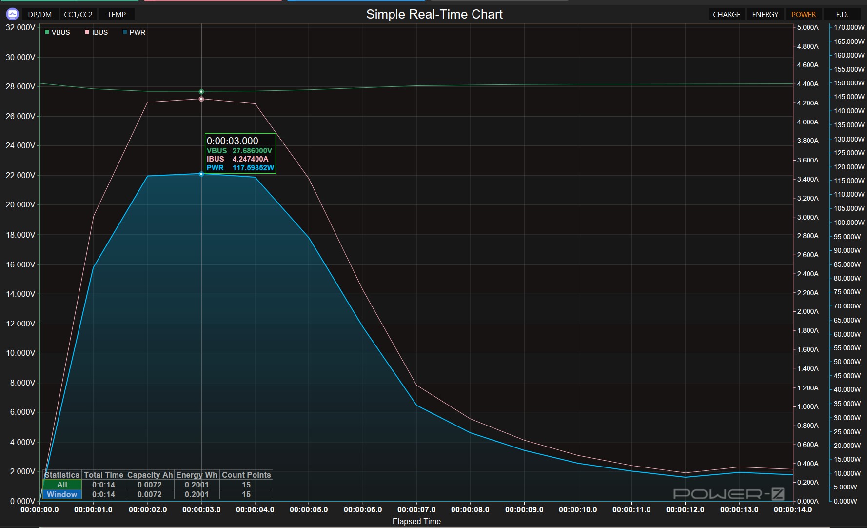Toggle the CC1/CC2 trace button

click(78, 14)
